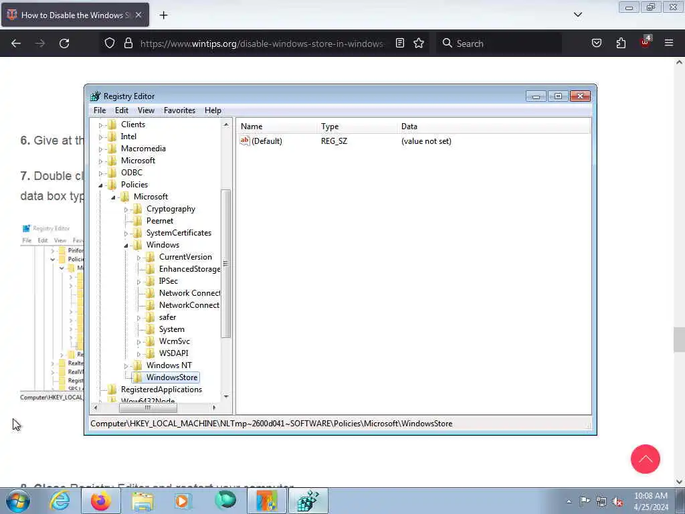
Task: Select the (Default) registry value
Action: [x=266, y=141]
